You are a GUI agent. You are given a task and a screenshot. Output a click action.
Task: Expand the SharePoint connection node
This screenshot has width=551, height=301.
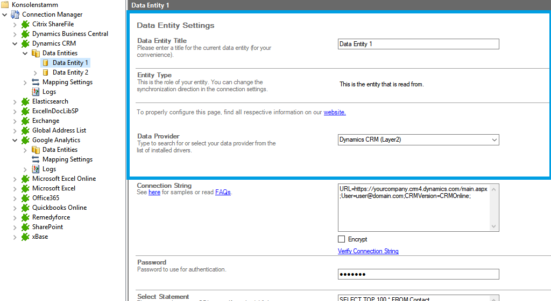pyautogui.click(x=15, y=227)
